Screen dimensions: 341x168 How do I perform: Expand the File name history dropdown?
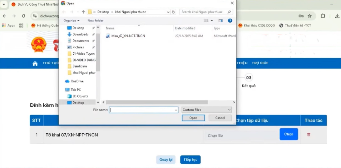point(176,110)
